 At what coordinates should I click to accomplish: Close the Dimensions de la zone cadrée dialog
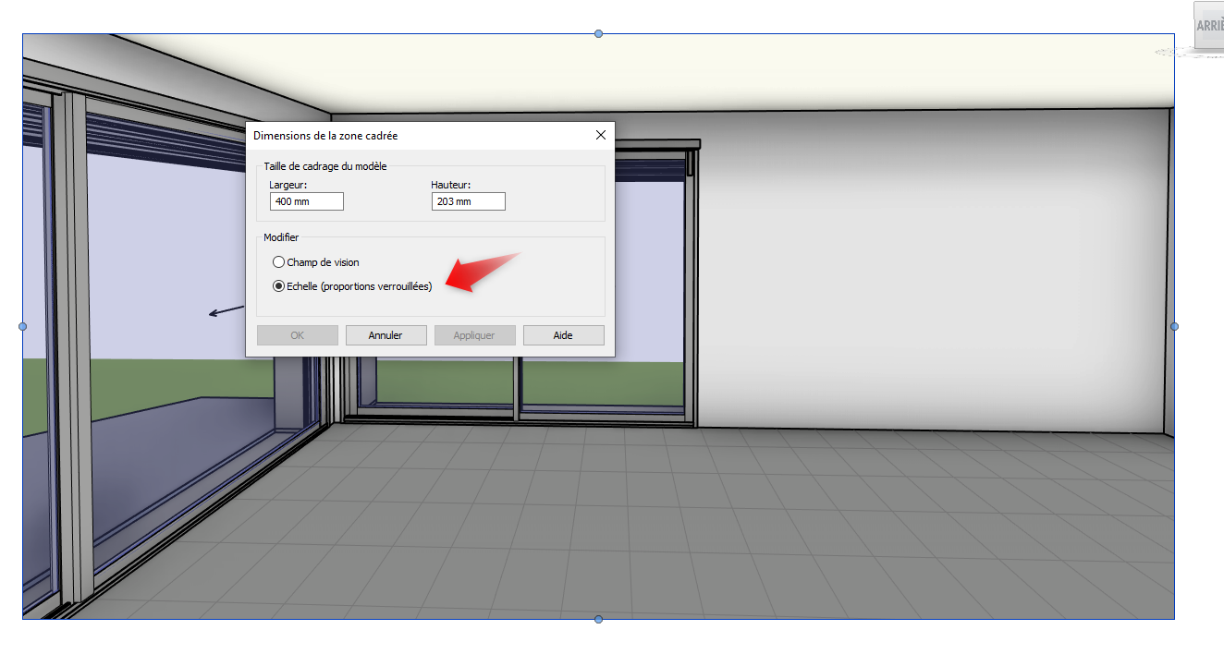(601, 136)
